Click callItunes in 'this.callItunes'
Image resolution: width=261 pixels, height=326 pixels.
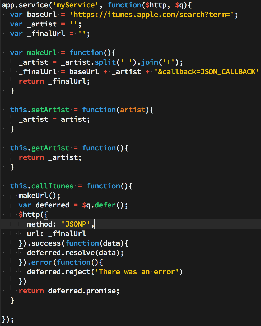tap(52, 186)
